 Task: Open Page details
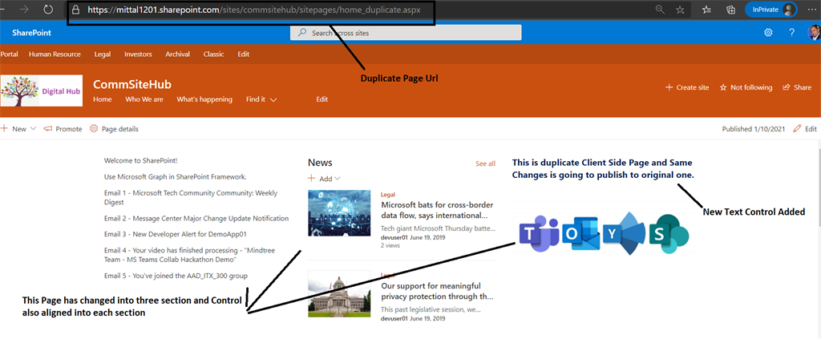pos(114,129)
